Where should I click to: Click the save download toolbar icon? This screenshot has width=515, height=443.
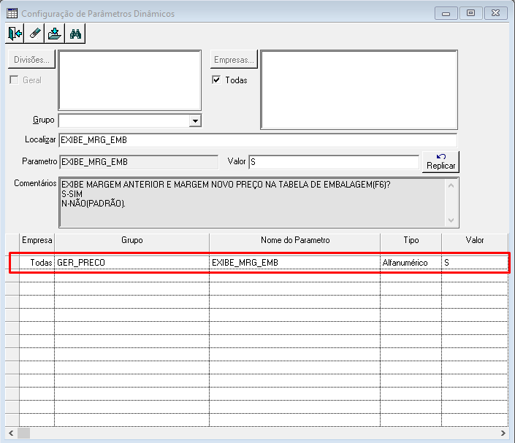[x=55, y=34]
